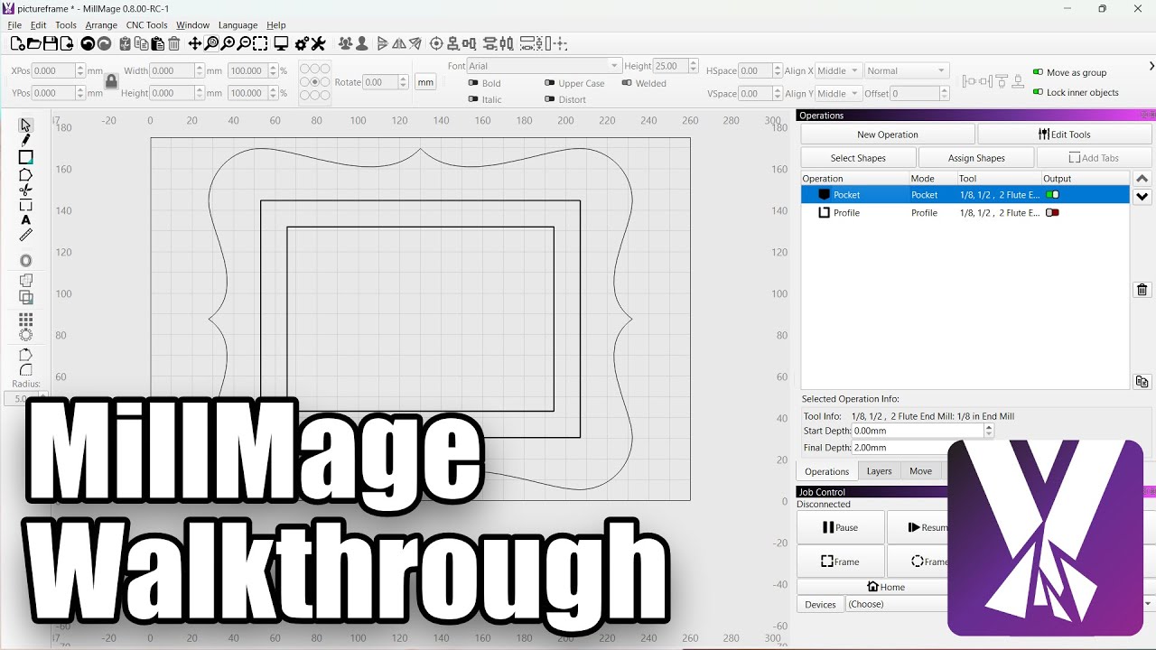1156x650 pixels.
Task: Open the Arrange menu
Action: click(101, 25)
